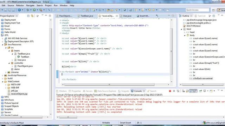Screen dimensions: 225x126
Task: Open Project Explorer view menu triangle
Action: point(43,15)
